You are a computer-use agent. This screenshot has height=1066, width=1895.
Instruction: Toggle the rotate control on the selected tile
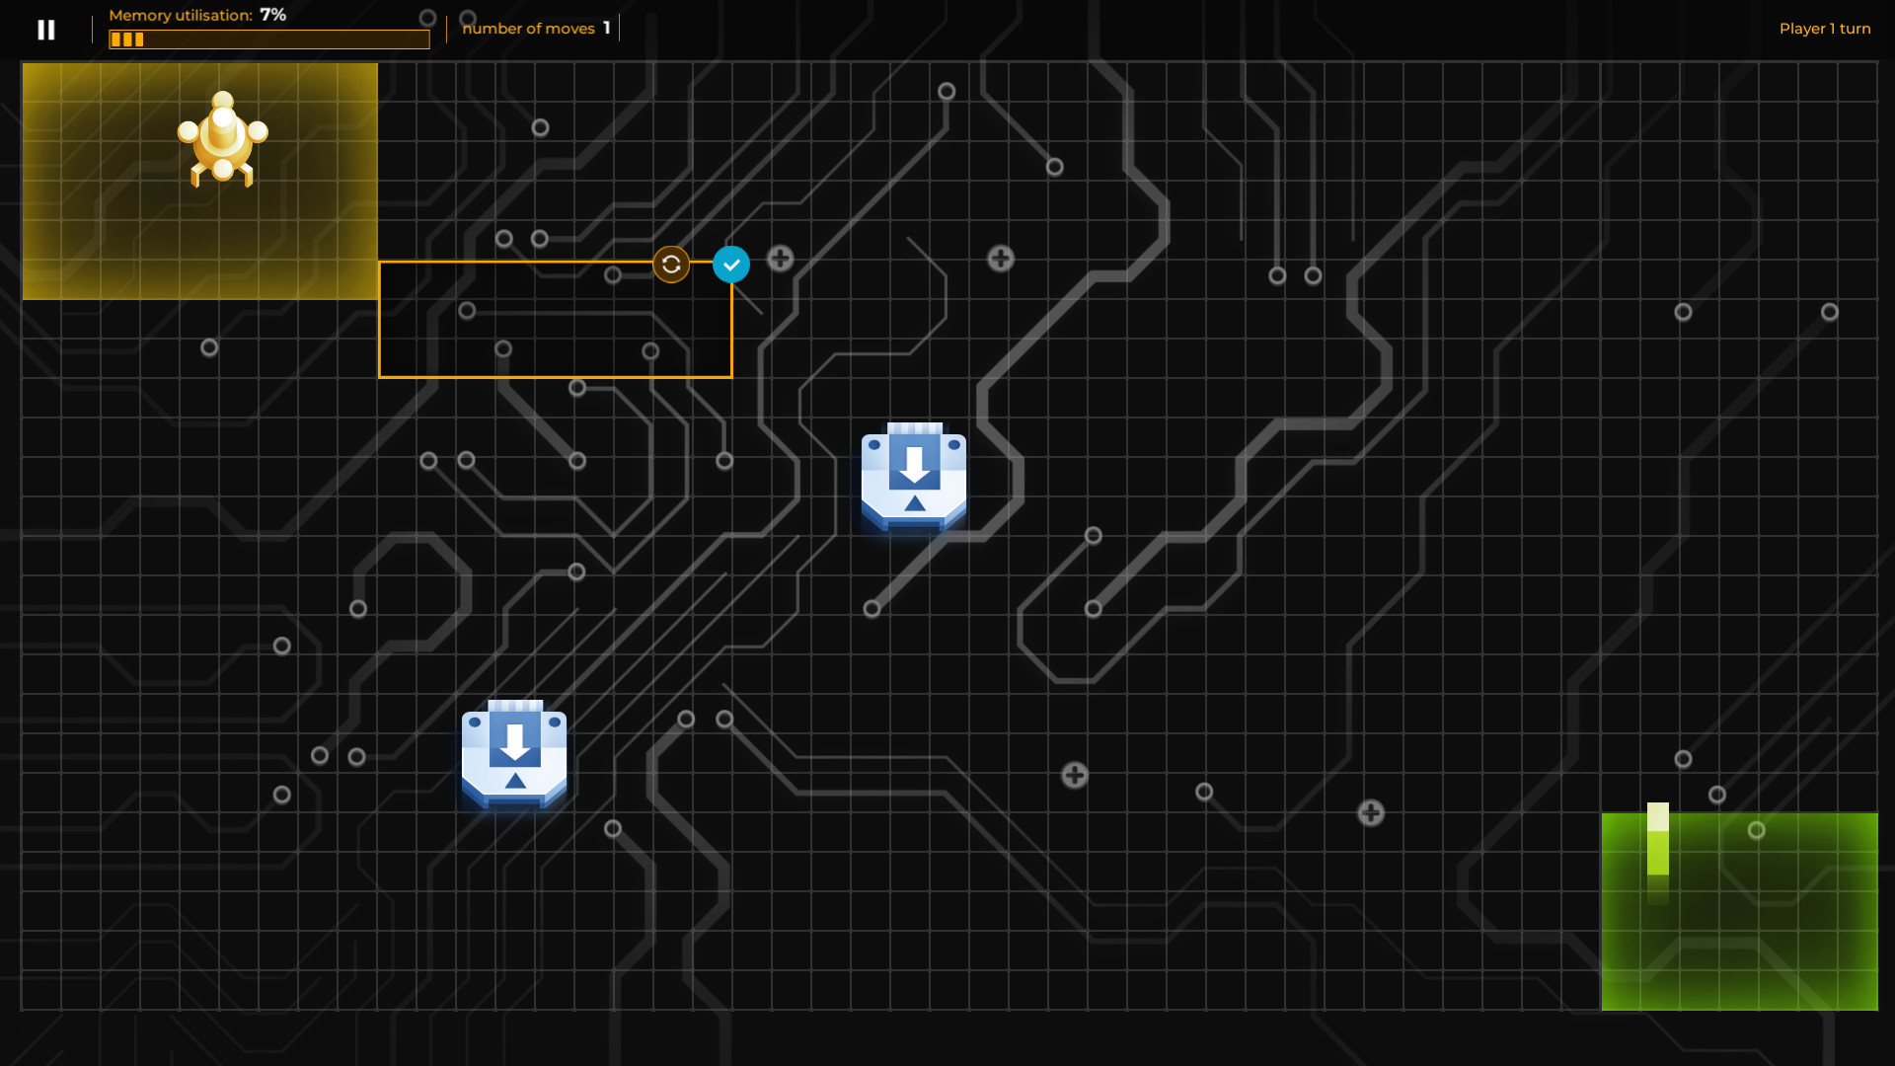point(671,264)
